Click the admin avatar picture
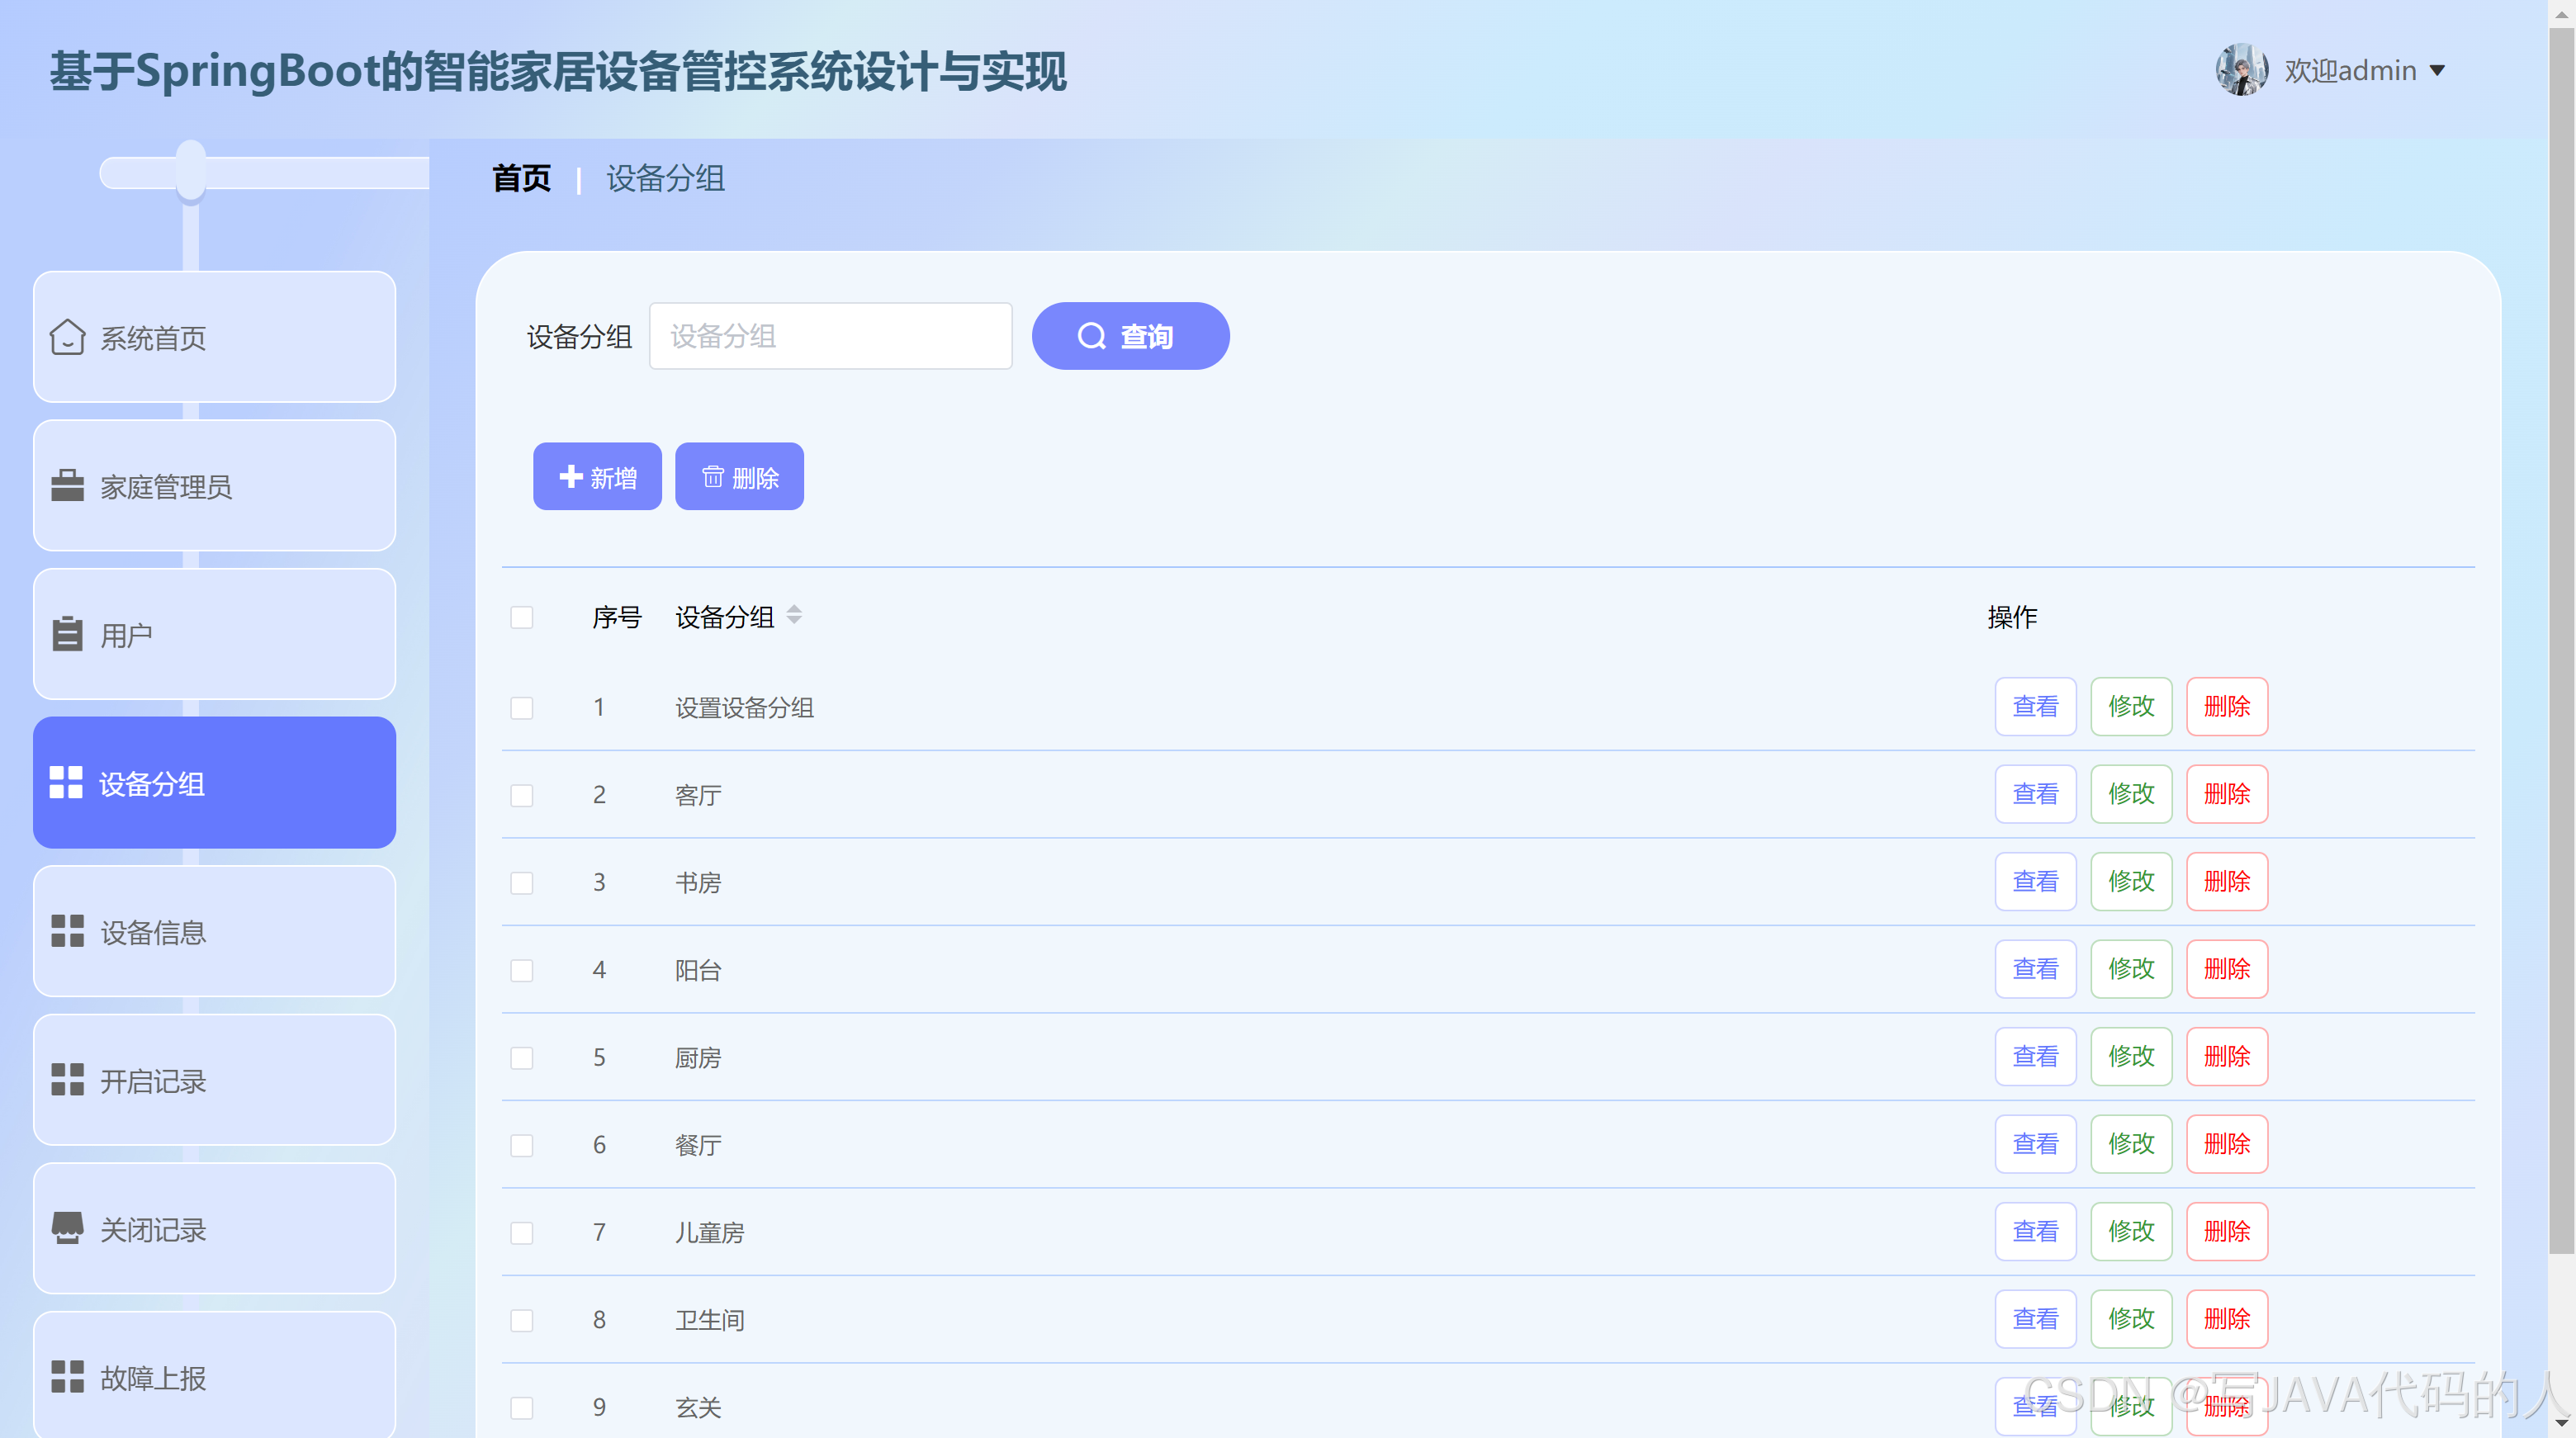The width and height of the screenshot is (2576, 1438). pos(2241,70)
